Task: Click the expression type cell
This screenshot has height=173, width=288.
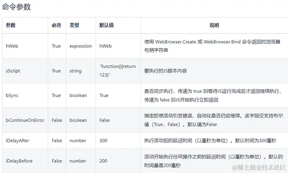Action: [81, 46]
